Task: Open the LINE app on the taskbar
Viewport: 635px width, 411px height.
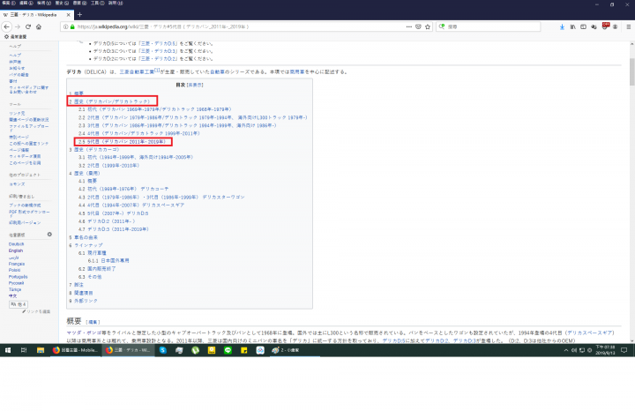Action: point(228,350)
